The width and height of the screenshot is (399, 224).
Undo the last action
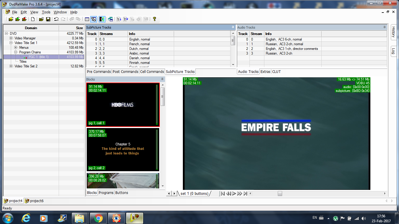click(56, 19)
